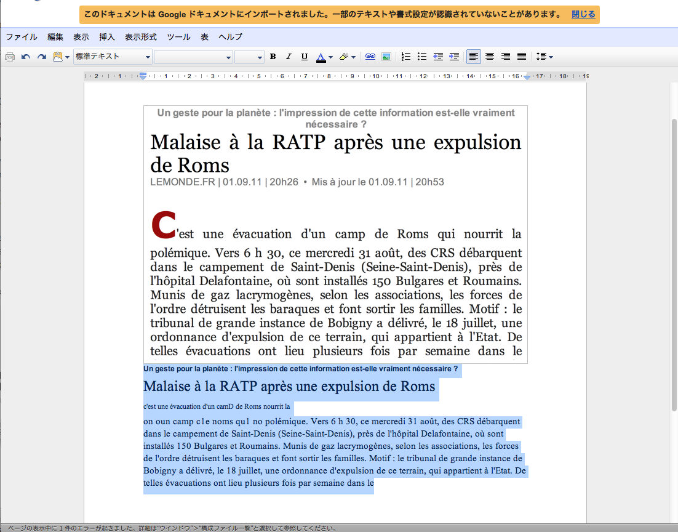Apply numbered list formatting
The width and height of the screenshot is (678, 532).
405,57
